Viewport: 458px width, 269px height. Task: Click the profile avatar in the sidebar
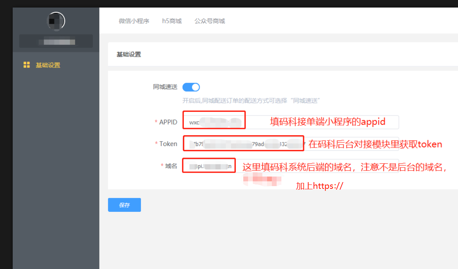(56, 21)
